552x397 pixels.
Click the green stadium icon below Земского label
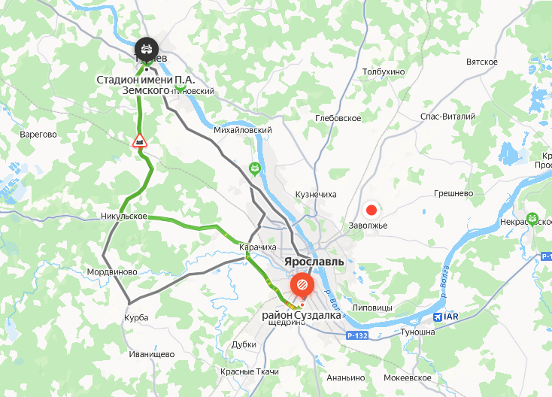[x=180, y=88]
